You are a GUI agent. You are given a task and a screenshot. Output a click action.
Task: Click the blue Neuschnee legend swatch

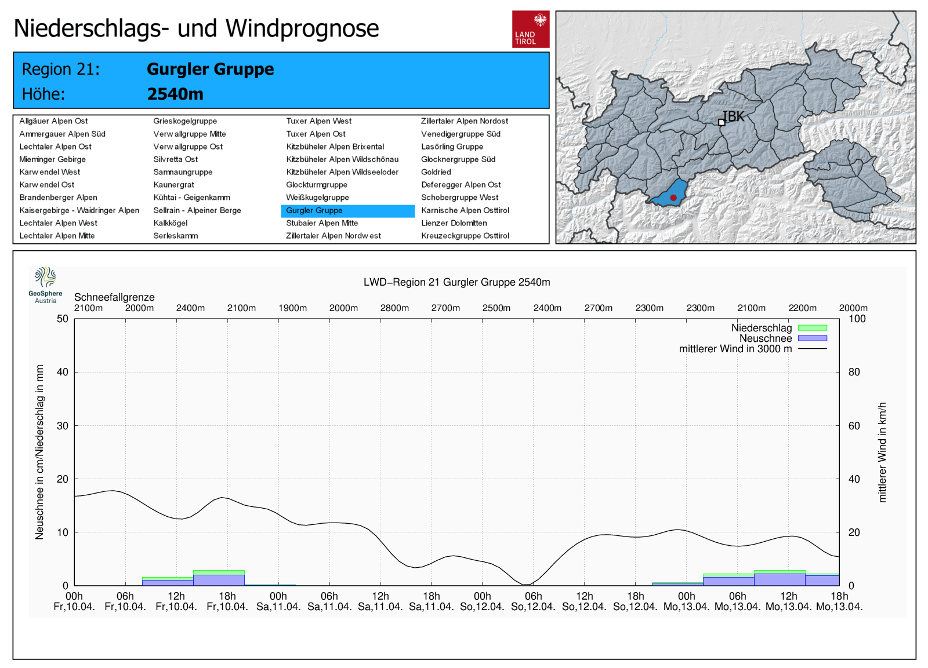point(812,338)
